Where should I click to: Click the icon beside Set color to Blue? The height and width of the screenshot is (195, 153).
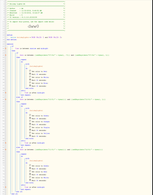point(30,83)
